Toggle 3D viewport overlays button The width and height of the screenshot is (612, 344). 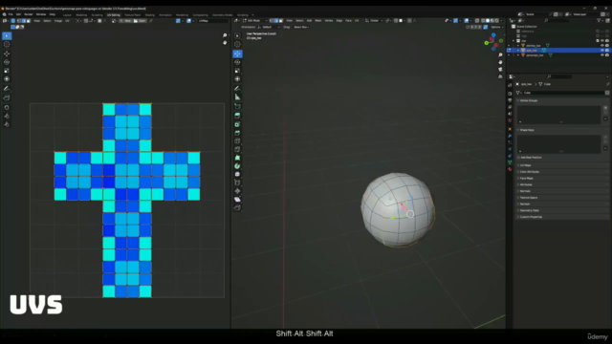pyautogui.click(x=467, y=21)
